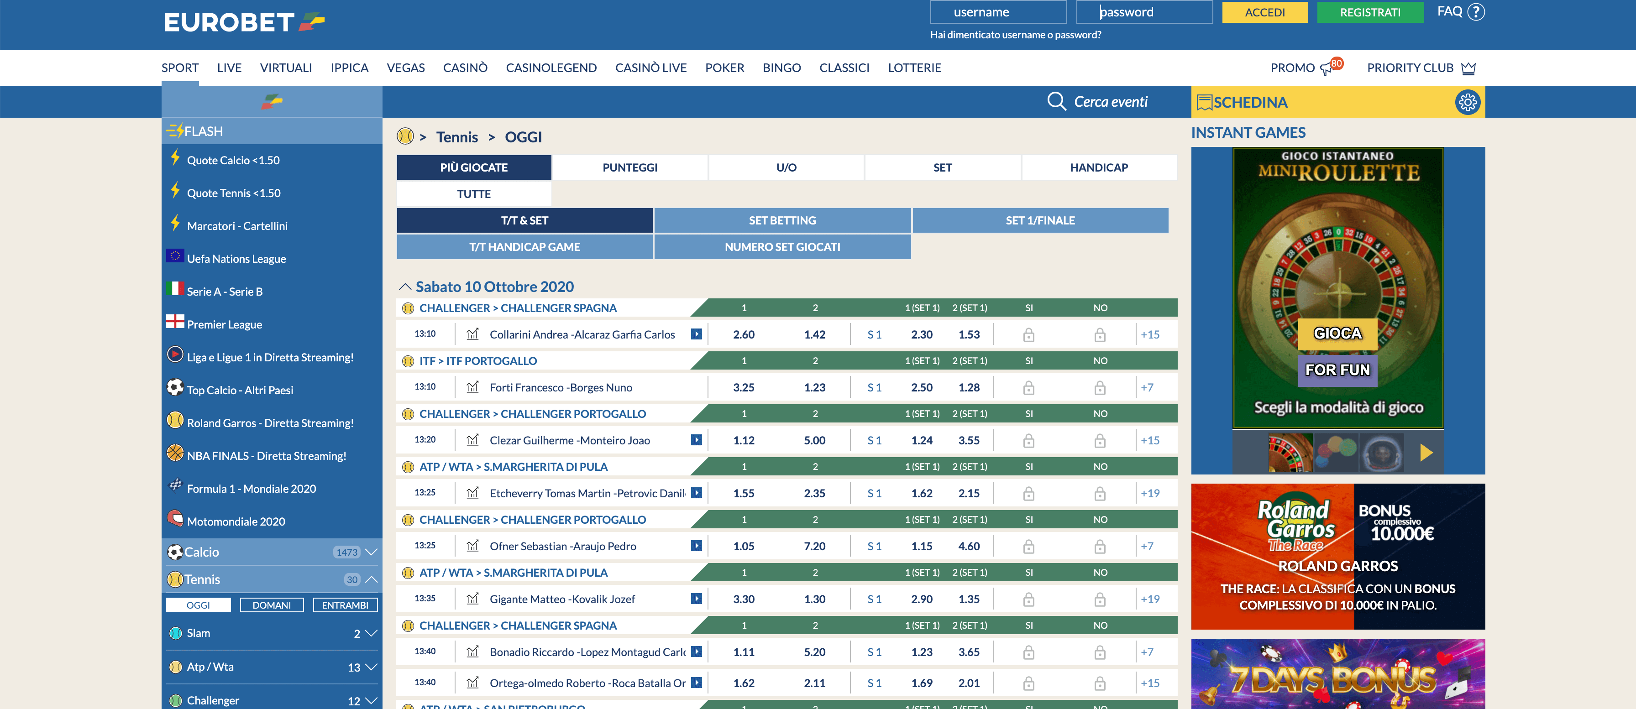
Task: Select odds 3.30 for Gigante Matteo
Action: point(744,599)
